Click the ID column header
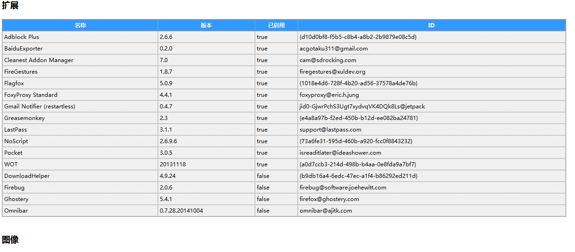This screenshot has width=575, height=252. pos(431,25)
